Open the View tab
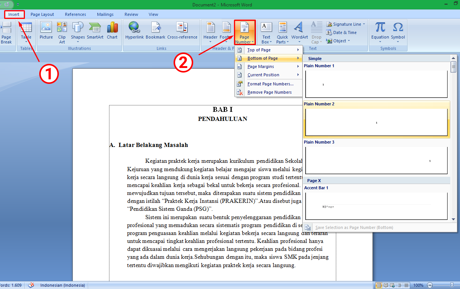 [153, 14]
